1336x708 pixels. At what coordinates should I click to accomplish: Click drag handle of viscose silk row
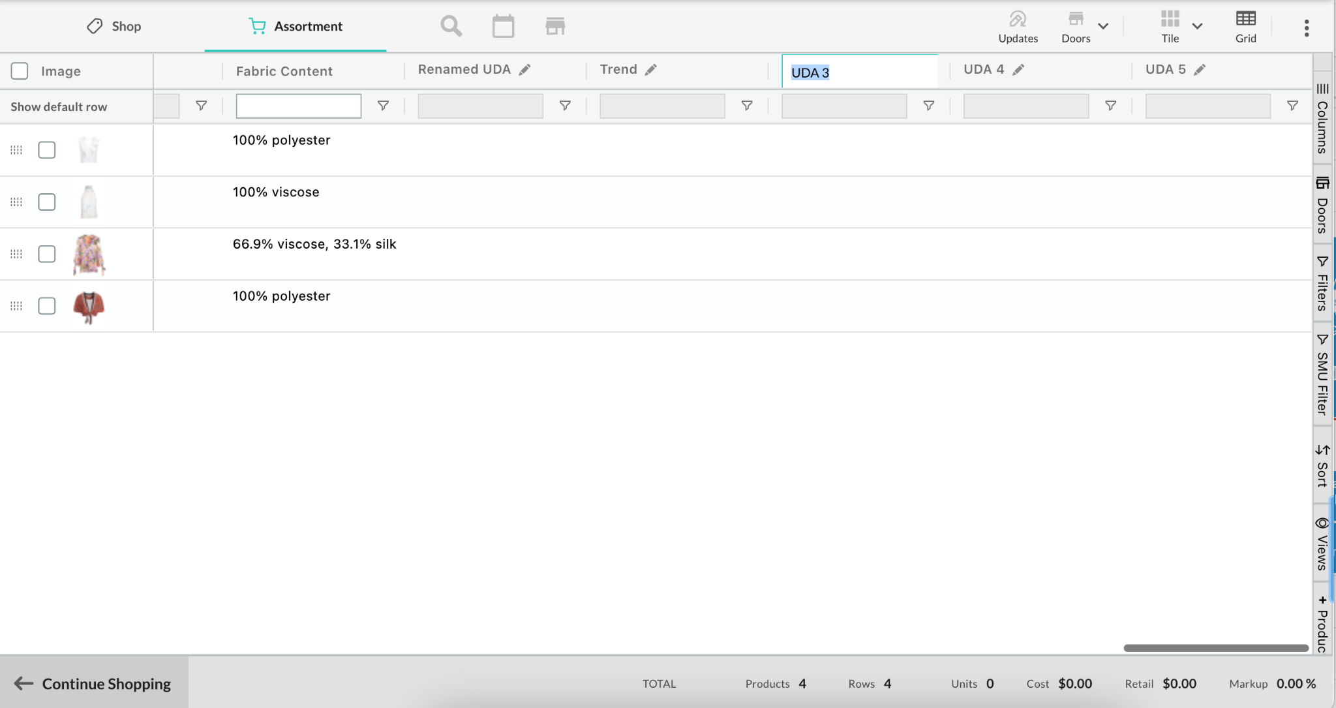[16, 254]
